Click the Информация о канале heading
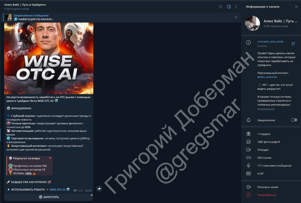Image resolution: width=301 pixels, height=203 pixels. click(x=263, y=7)
